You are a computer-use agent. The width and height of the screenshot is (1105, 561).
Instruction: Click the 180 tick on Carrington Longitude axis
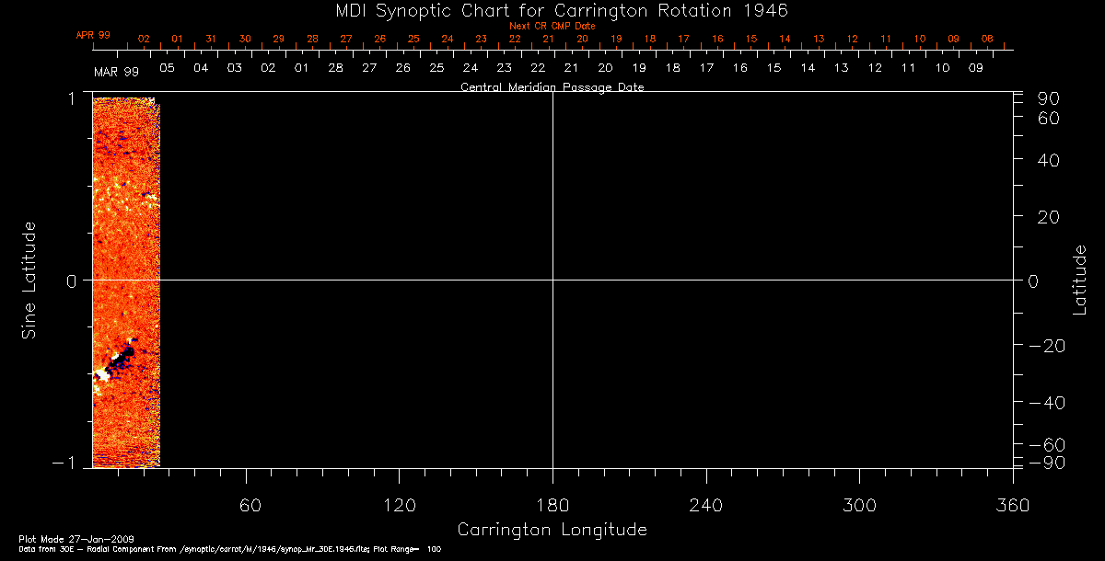point(552,505)
